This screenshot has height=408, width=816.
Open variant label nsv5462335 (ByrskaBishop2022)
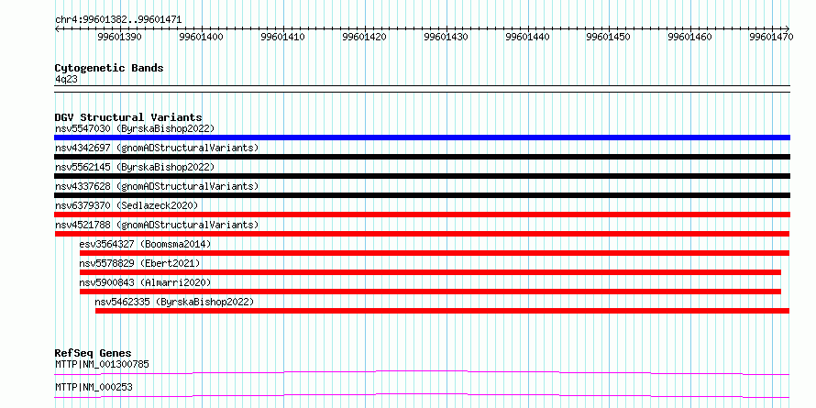174,302
